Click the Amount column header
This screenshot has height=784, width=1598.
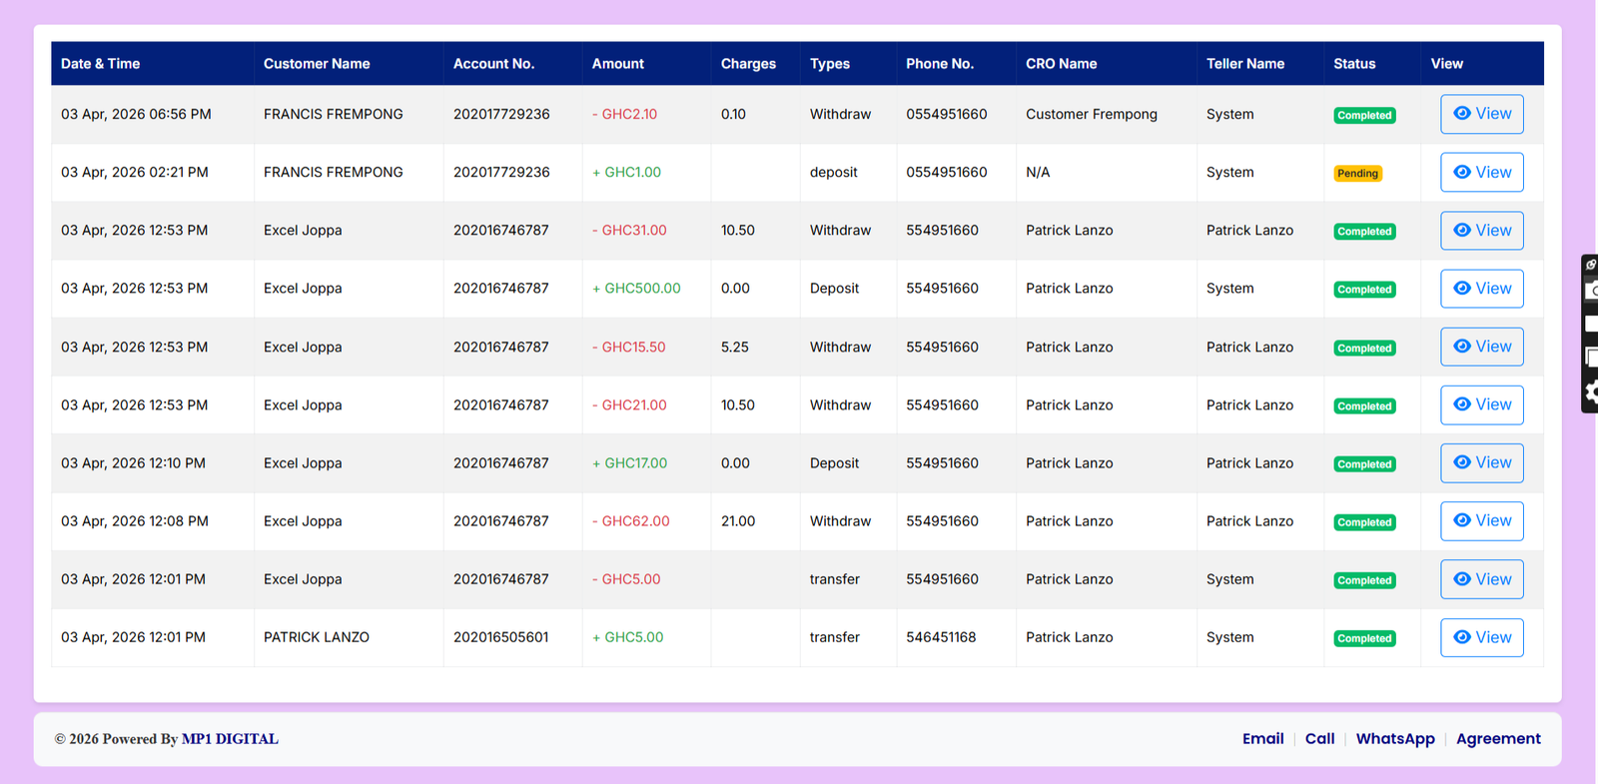(617, 64)
